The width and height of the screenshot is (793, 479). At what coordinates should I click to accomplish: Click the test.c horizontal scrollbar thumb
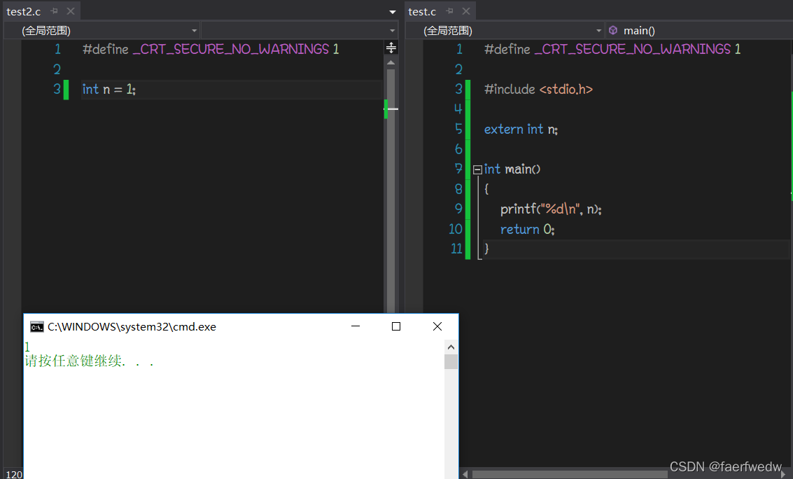(570, 474)
